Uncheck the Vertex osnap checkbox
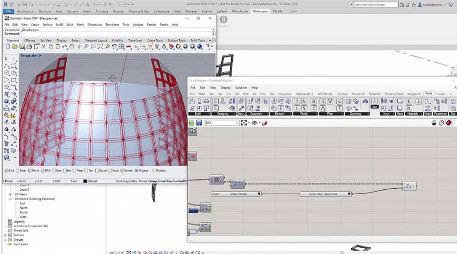The width and height of the screenshot is (457, 254). [121, 170]
